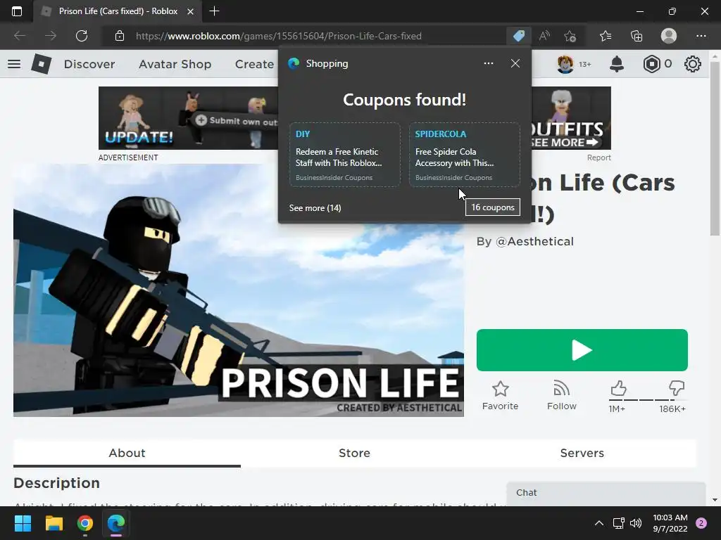Go back with the browser back arrow
The height and width of the screenshot is (540, 721).
(20, 36)
